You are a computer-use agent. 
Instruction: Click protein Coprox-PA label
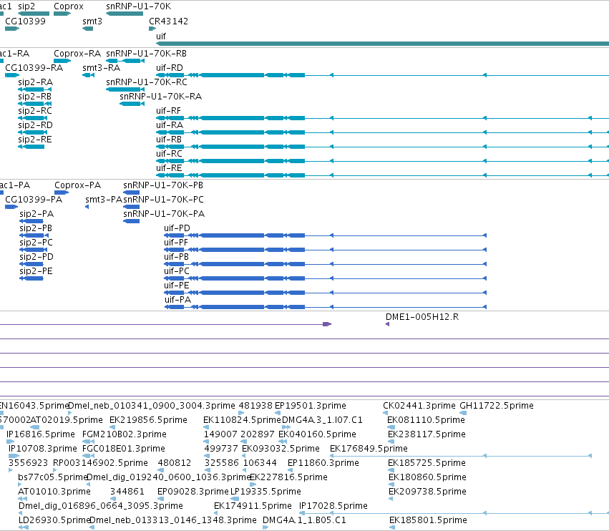78,185
